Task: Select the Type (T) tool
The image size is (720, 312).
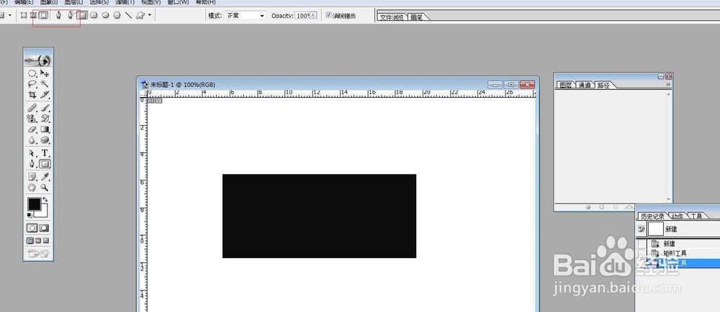Action: point(45,153)
